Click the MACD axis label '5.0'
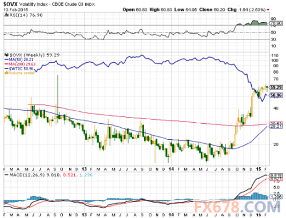Viewport: 286px width, 218px height. click(276, 188)
